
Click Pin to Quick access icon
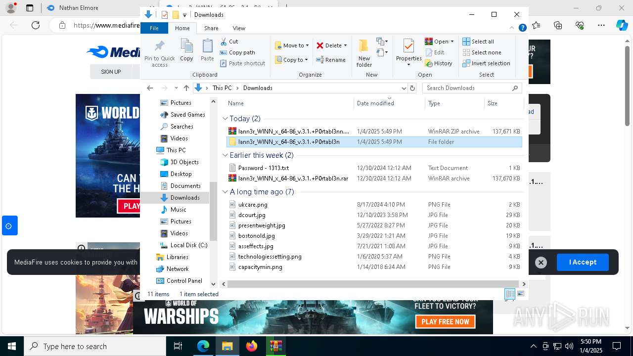coord(159,53)
